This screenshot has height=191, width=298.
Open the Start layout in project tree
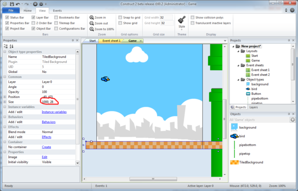(x=255, y=56)
